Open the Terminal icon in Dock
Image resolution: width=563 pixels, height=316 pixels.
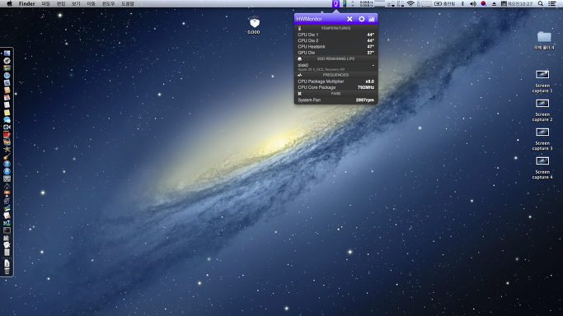point(7,230)
